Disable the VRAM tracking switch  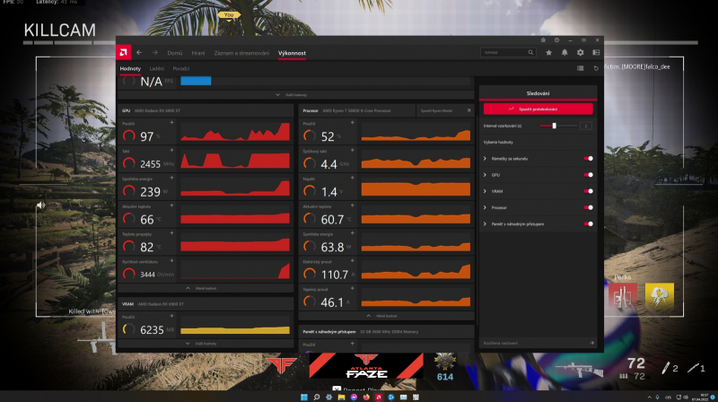[589, 191]
